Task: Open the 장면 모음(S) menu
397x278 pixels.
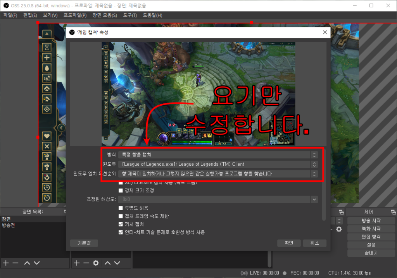Action: pos(105,15)
